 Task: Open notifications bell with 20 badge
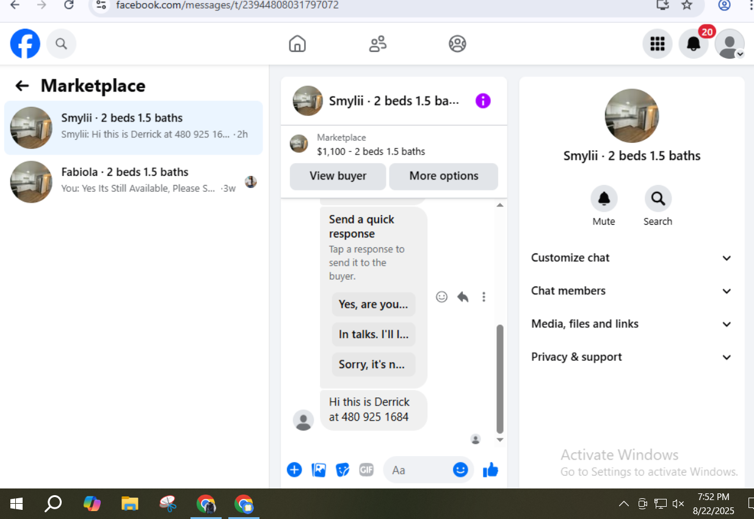[x=694, y=44]
